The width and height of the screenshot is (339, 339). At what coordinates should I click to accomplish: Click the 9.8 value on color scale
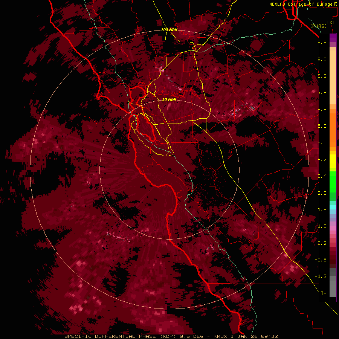coord(322,42)
